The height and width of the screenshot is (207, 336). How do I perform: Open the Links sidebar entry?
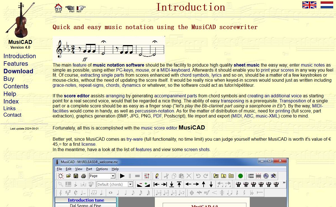coord(10,108)
